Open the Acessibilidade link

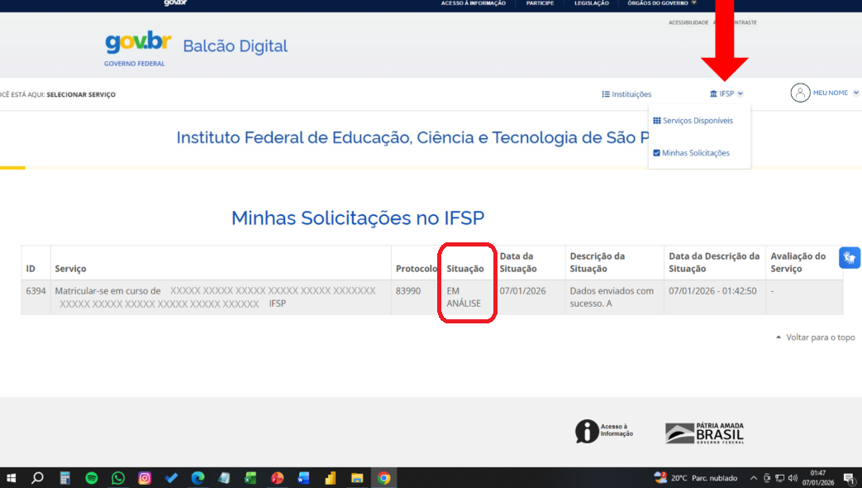(688, 22)
